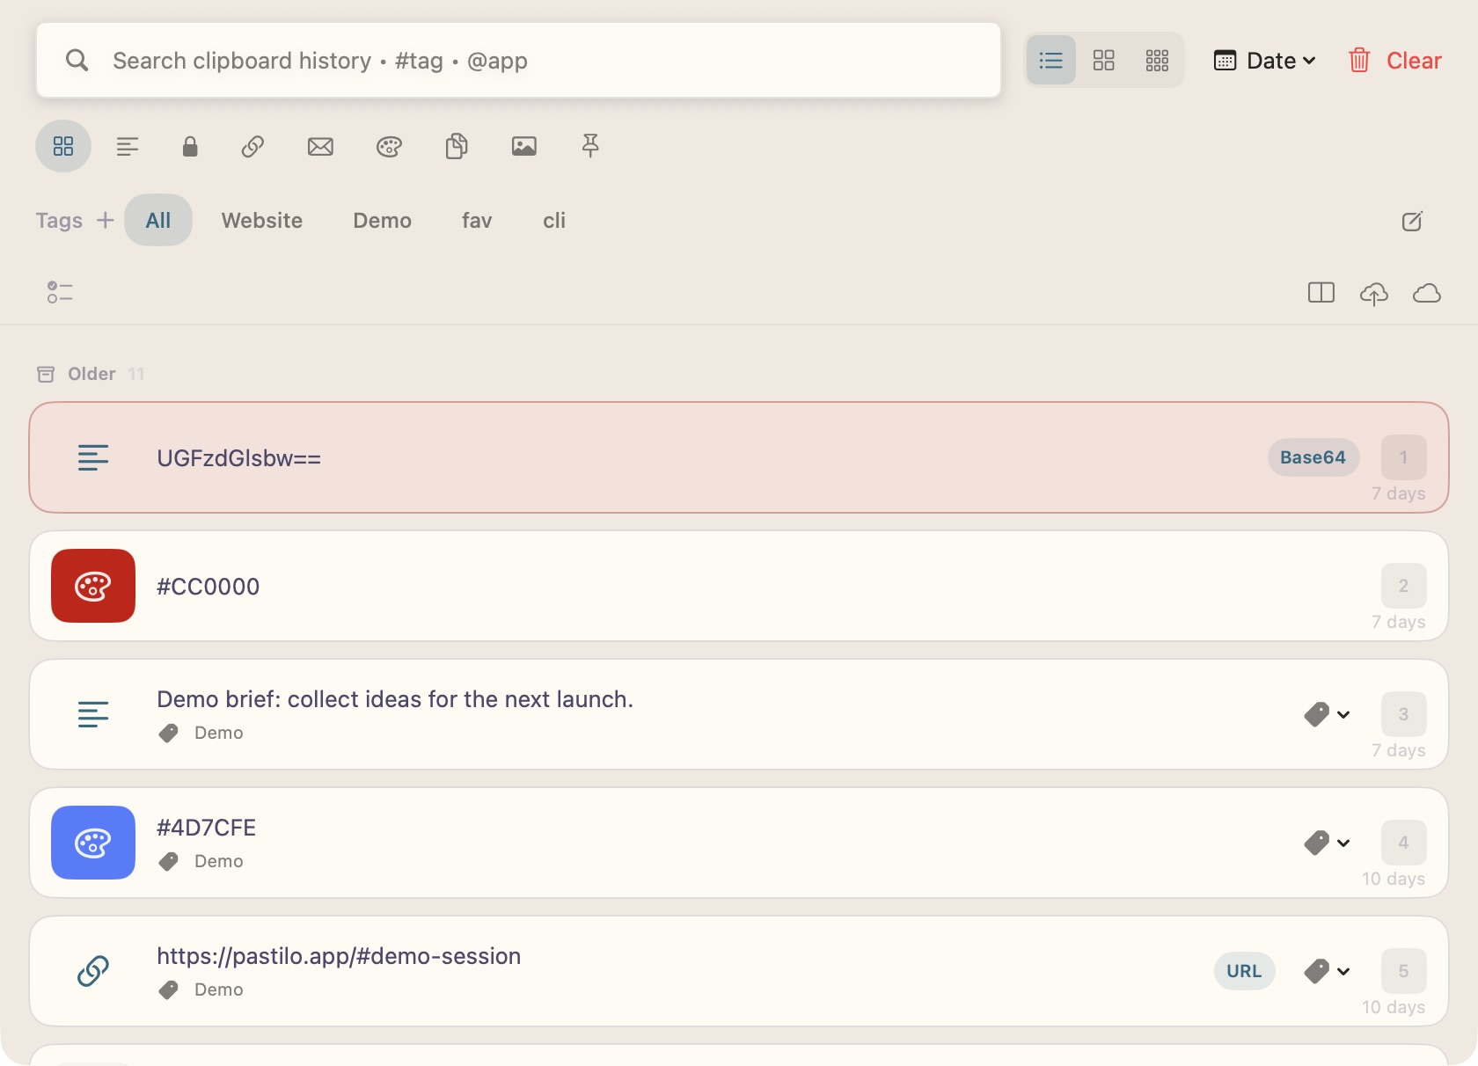Click the cloud upload sync icon

tap(1374, 293)
